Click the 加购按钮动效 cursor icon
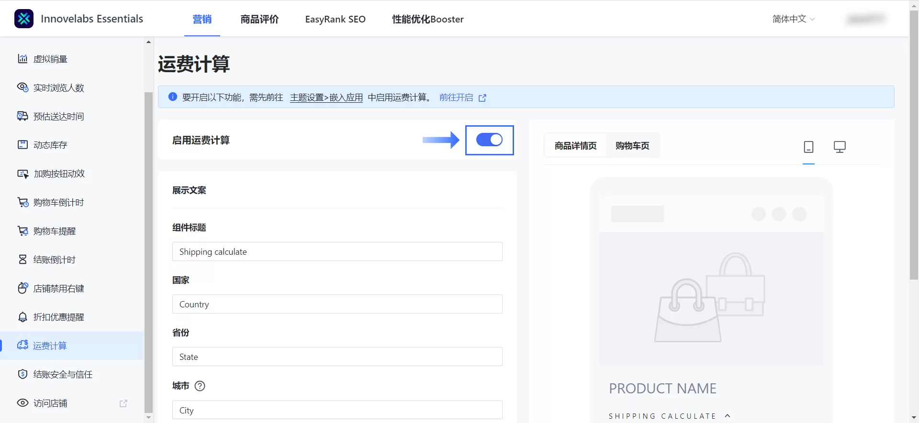Screen dimensions: 919x423 tap(22, 174)
